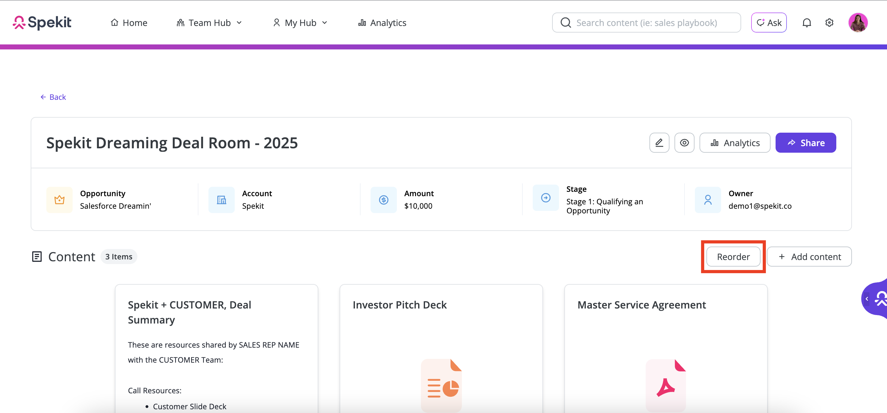The height and width of the screenshot is (413, 887).
Task: Click the search magnifier icon
Action: [x=566, y=23]
